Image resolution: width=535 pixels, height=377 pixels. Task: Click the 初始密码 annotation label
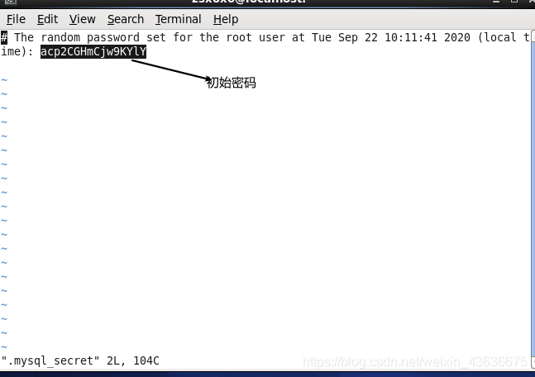[231, 83]
